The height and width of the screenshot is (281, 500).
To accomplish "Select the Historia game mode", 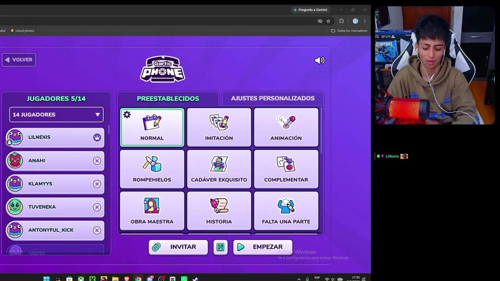I will tap(219, 211).
